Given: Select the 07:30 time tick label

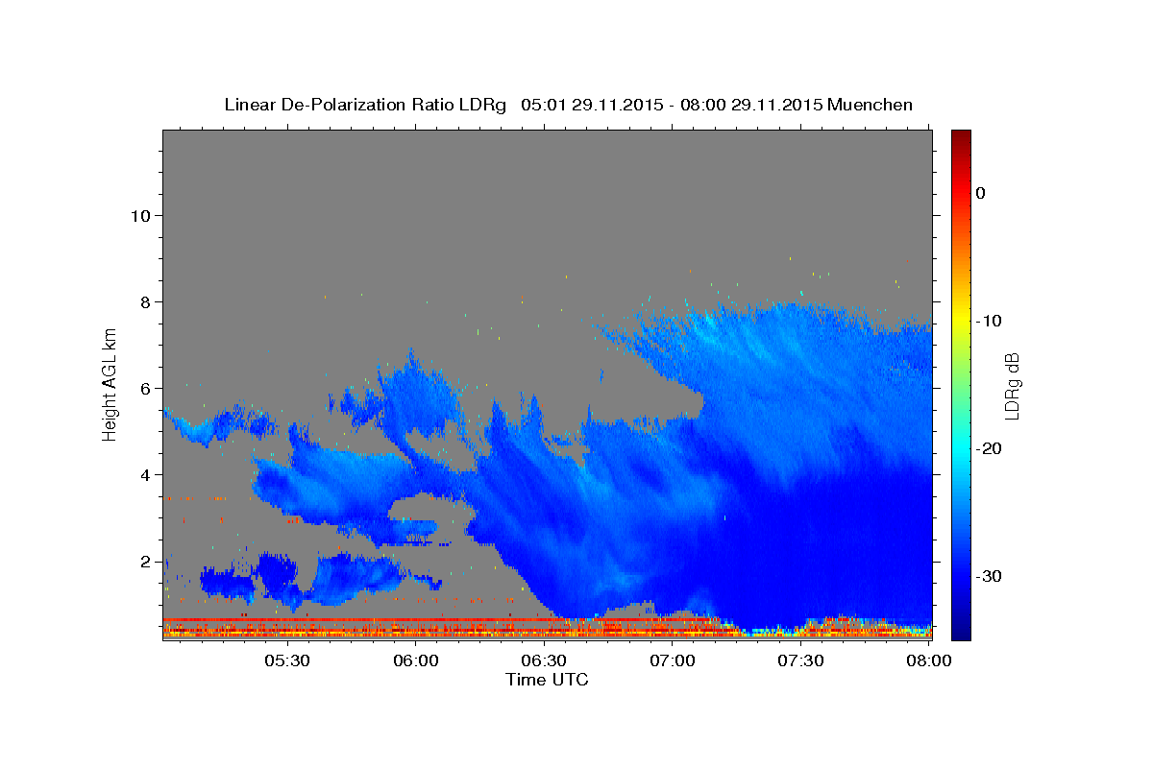Looking at the screenshot, I should click(x=800, y=660).
